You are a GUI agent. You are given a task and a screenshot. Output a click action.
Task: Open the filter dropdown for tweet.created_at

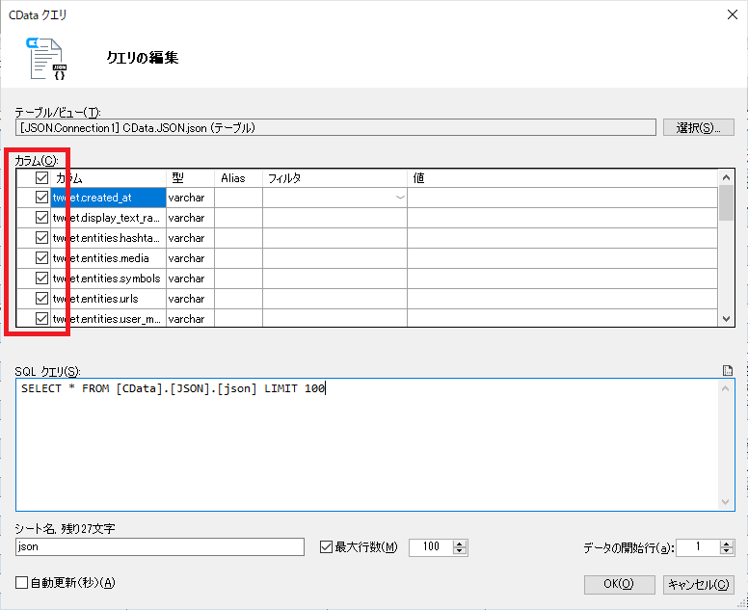click(400, 198)
